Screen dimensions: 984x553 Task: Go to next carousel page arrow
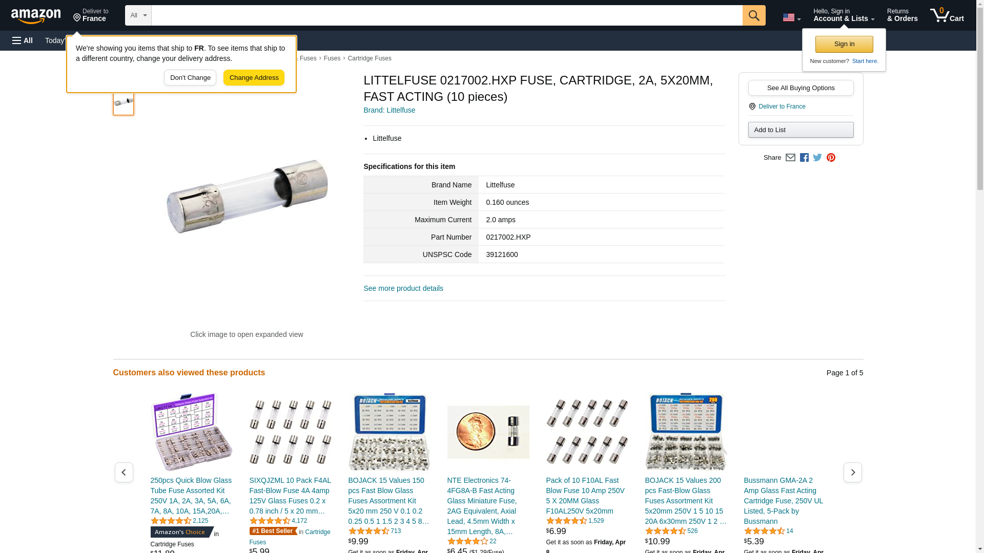point(853,472)
